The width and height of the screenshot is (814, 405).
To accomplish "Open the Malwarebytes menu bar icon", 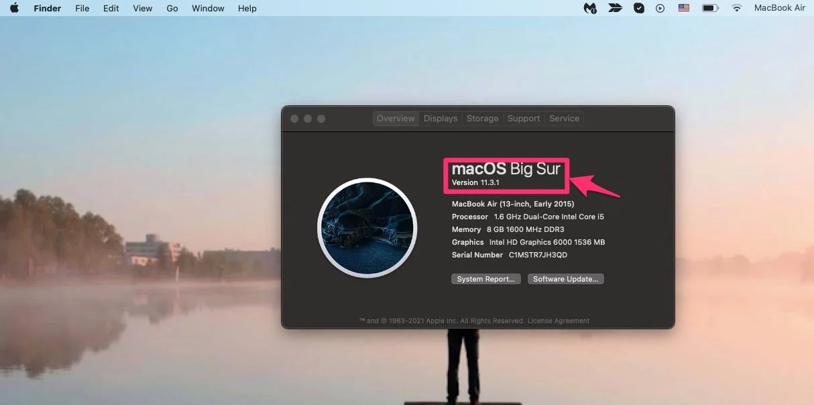I will tap(589, 8).
